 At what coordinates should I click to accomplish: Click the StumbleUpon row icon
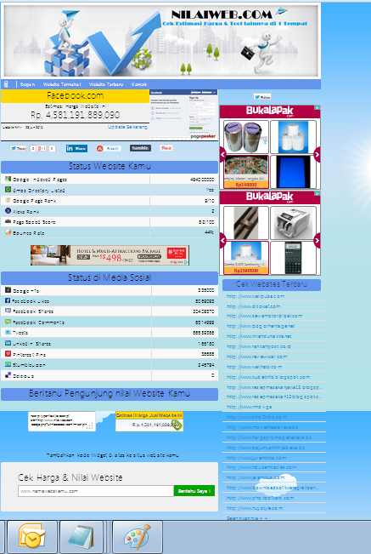click(8, 364)
